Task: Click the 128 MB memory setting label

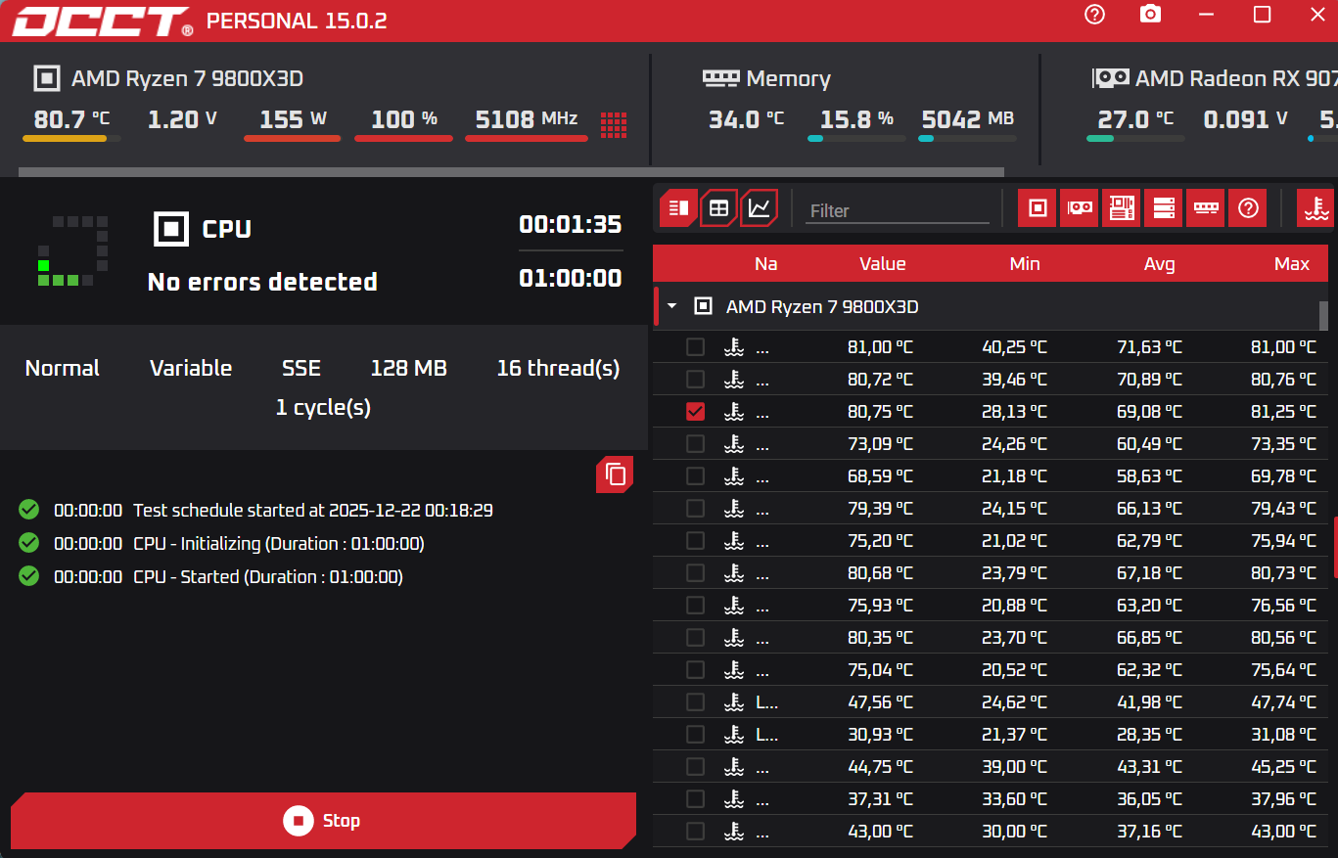Action: [408, 368]
